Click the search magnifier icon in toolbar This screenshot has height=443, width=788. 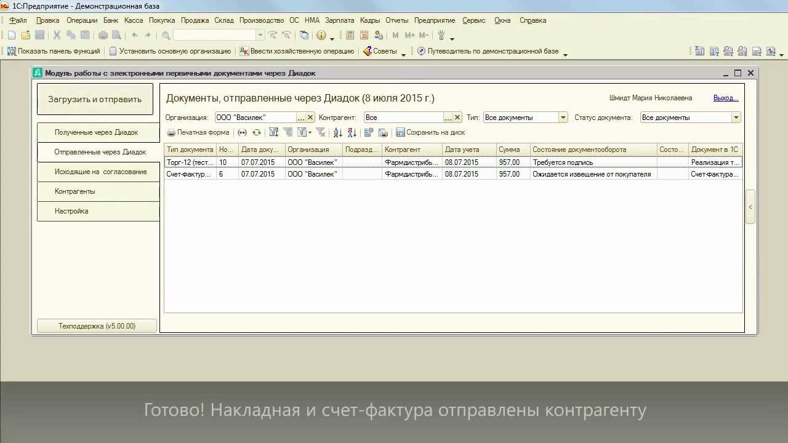point(166,35)
